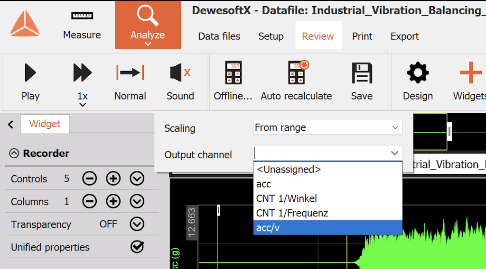The width and height of the screenshot is (486, 269).
Task: Select <Unassigned> in the channel list
Action: [327, 170]
